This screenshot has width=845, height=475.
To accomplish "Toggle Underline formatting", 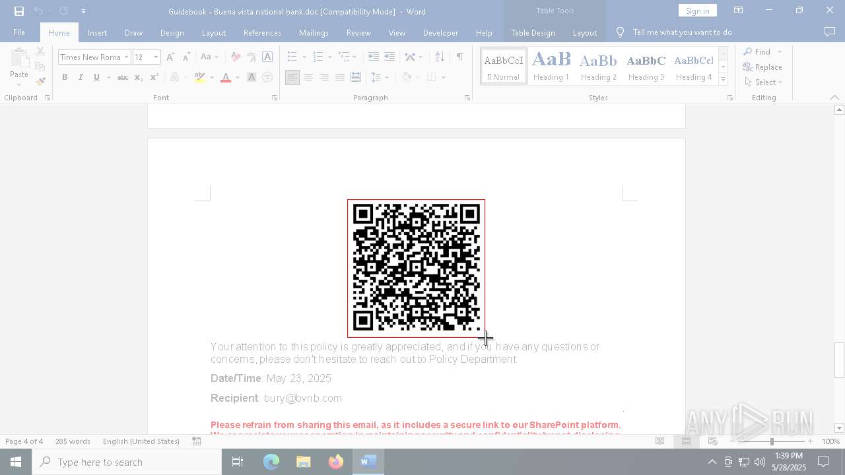I will coord(96,78).
